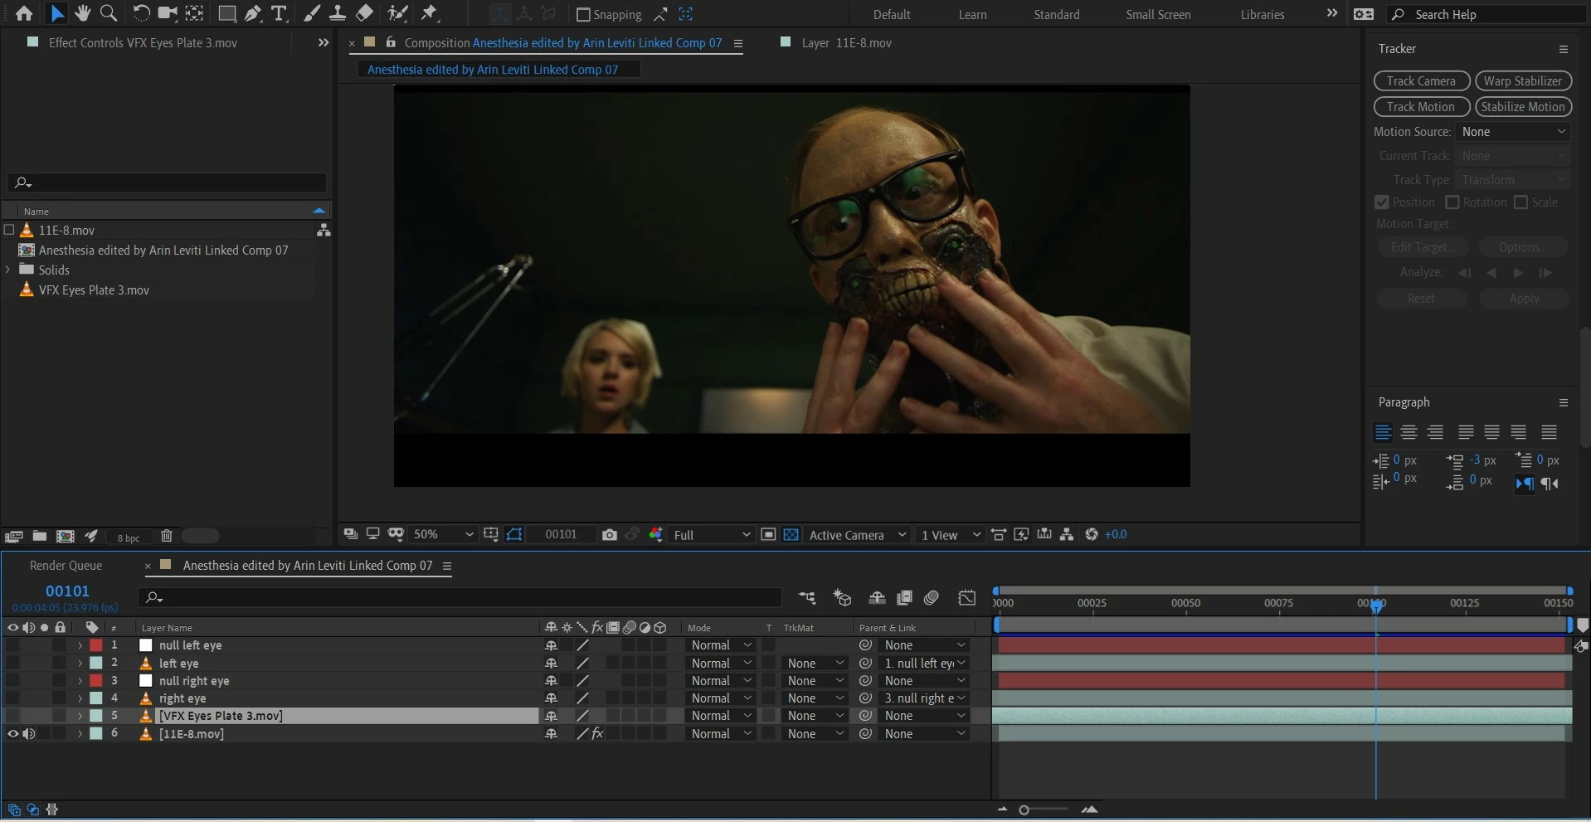The image size is (1591, 822).
Task: Delete selected project item with trash icon
Action: tap(166, 536)
